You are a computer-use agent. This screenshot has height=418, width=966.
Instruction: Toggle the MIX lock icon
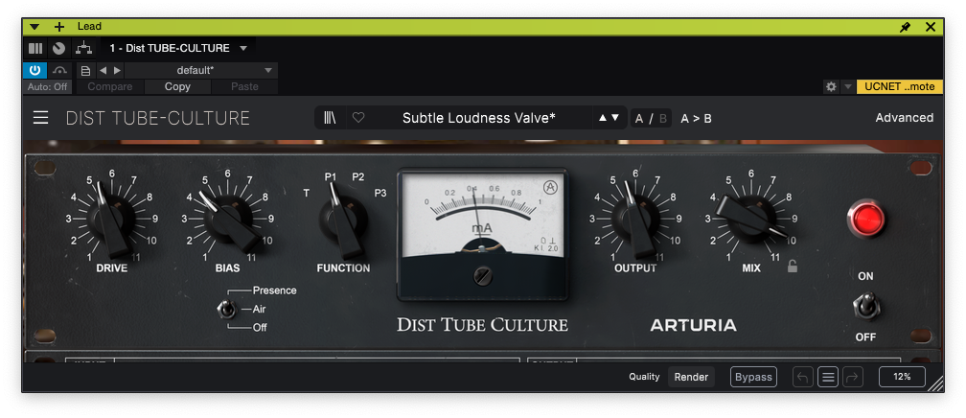[793, 267]
